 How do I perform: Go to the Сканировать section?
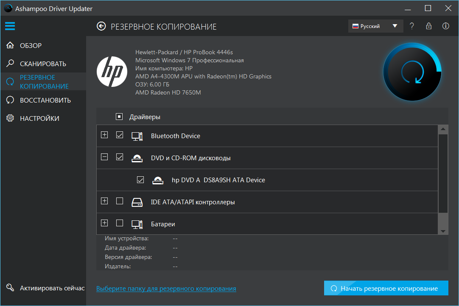(x=43, y=64)
